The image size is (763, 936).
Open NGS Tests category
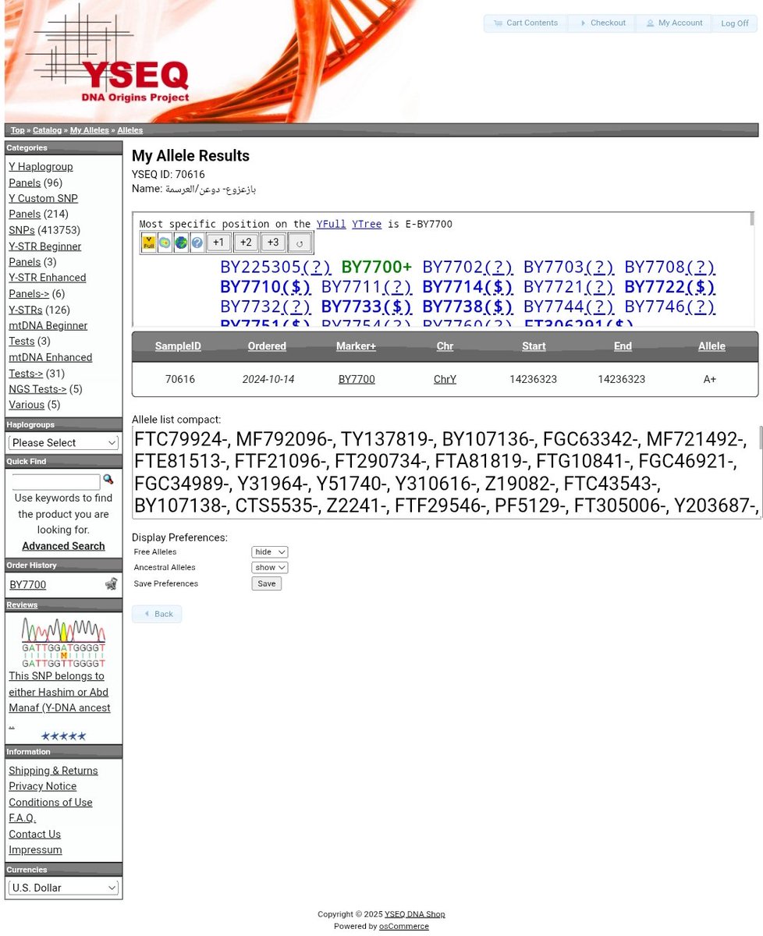(x=37, y=389)
